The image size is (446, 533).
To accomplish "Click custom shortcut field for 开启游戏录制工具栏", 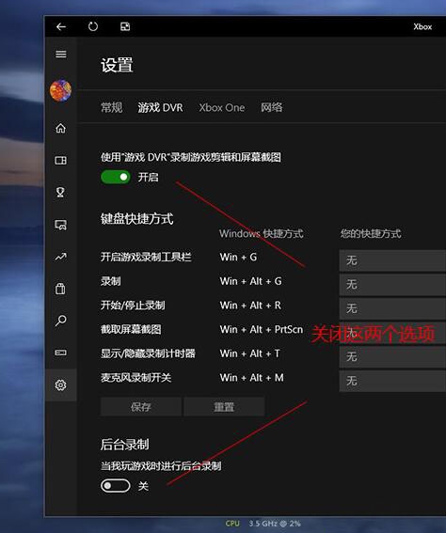I will [392, 260].
